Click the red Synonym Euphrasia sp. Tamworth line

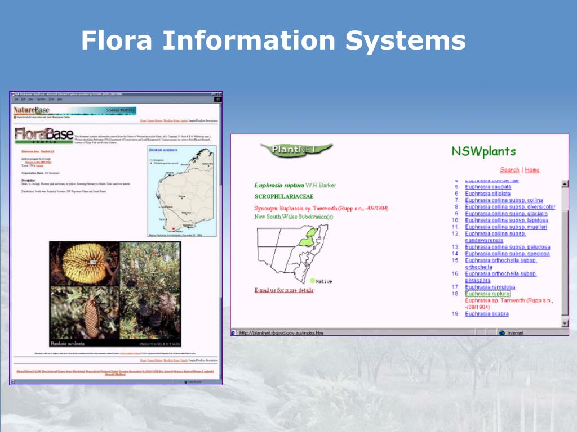pyautogui.click(x=321, y=208)
